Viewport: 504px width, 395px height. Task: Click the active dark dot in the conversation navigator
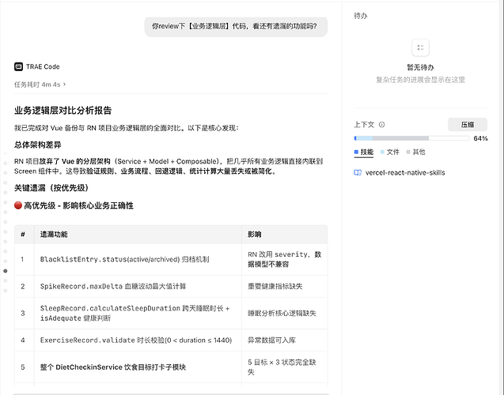point(5,271)
